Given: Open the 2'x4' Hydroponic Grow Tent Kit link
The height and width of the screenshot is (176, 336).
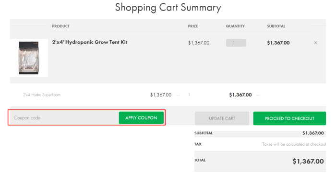Looking at the screenshot, I should 90,42.
